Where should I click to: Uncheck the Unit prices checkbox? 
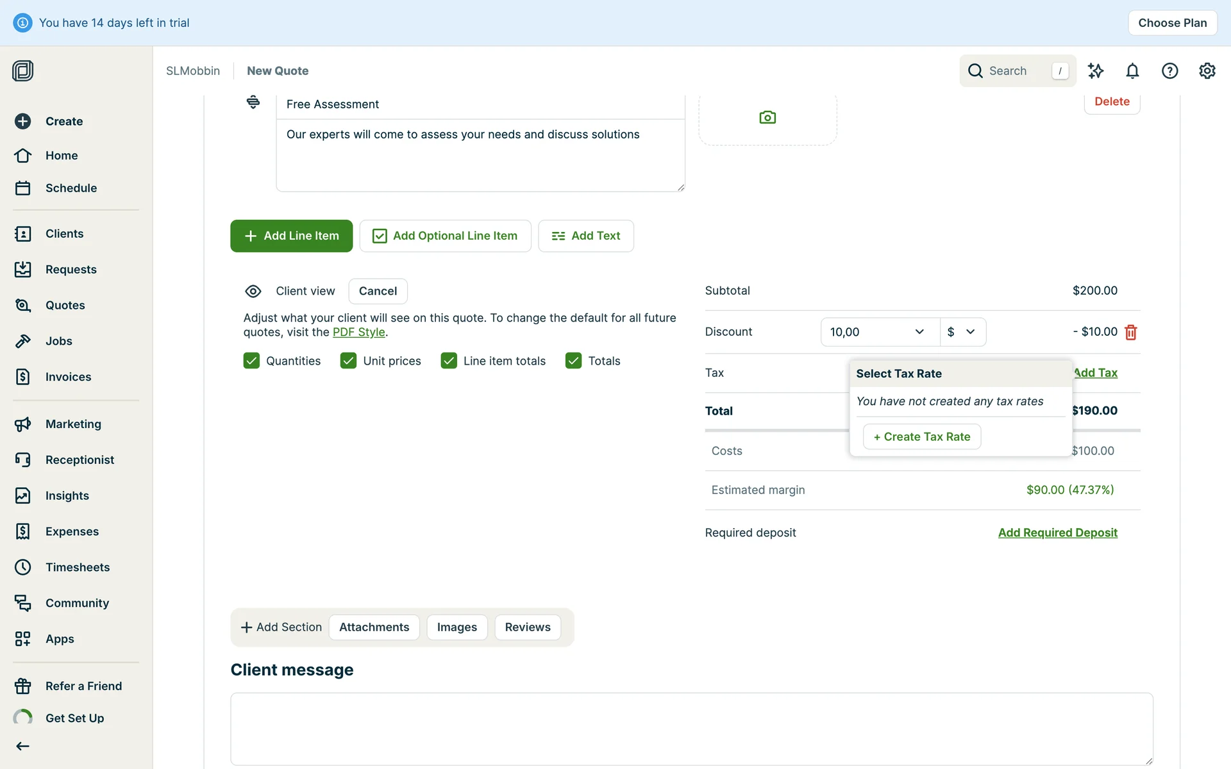click(x=348, y=361)
